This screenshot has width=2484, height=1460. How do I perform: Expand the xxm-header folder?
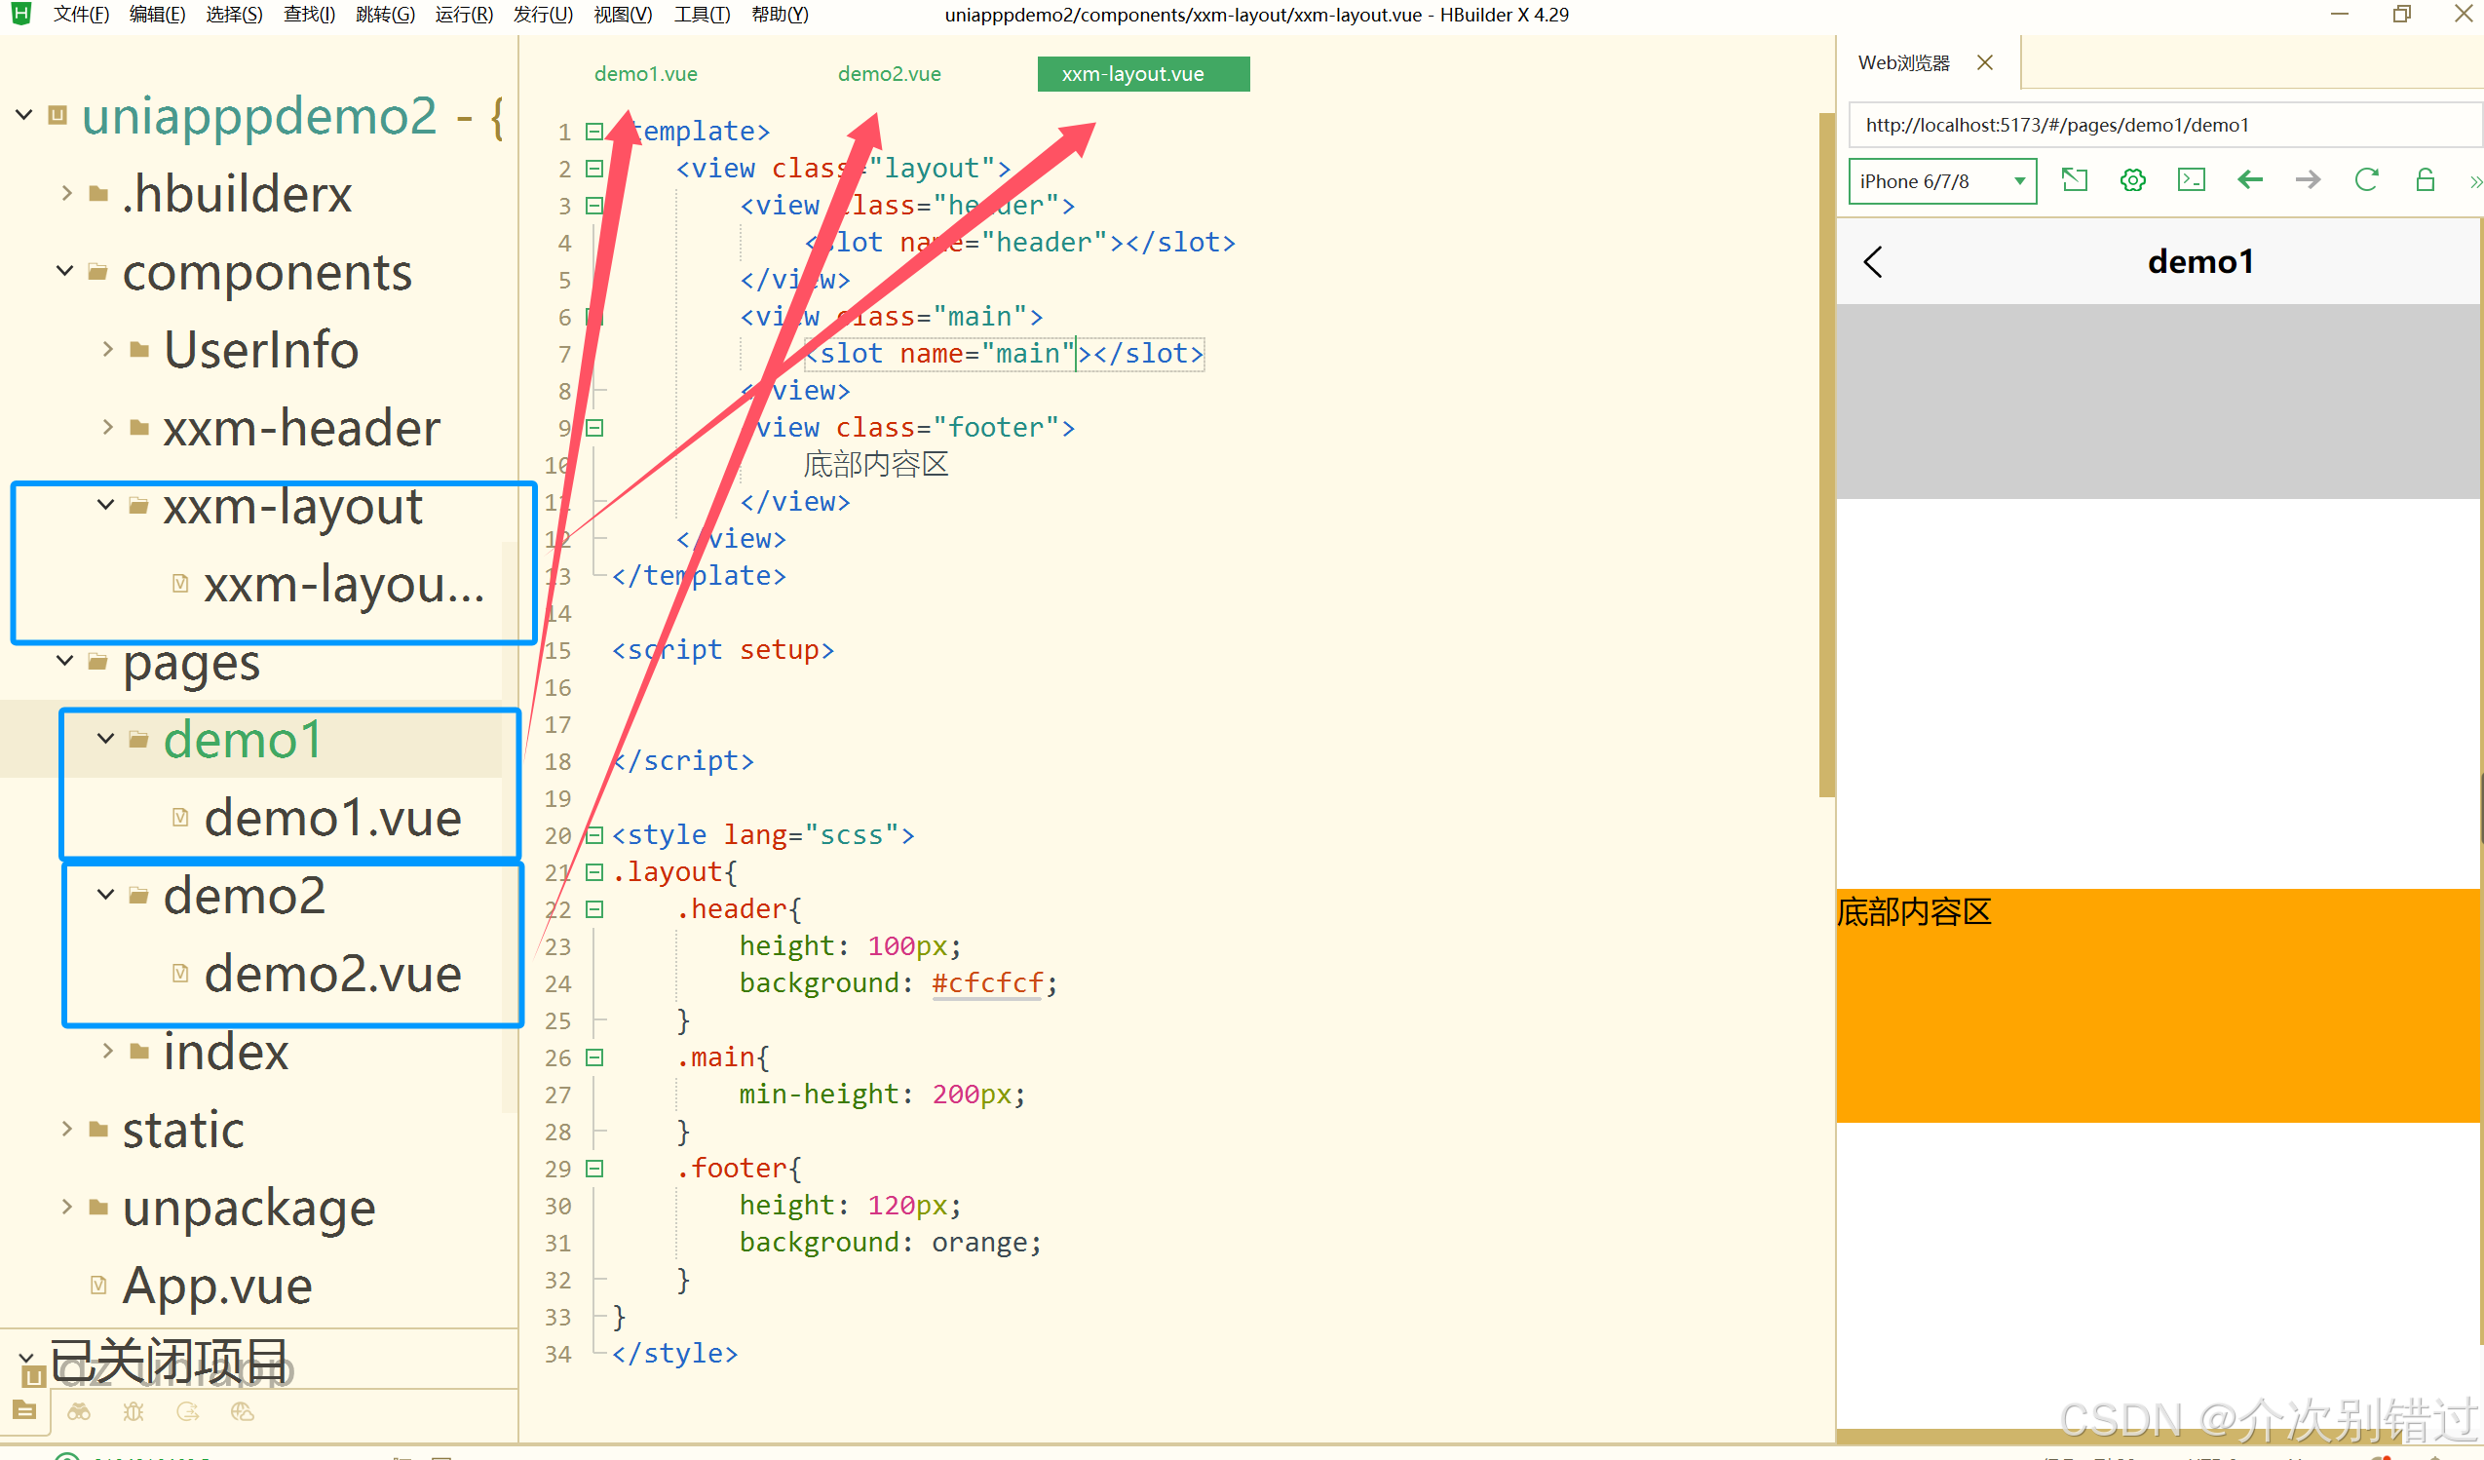coord(108,427)
